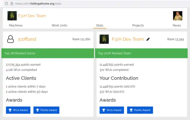The width and height of the screenshot is (190, 120).
Task: Open the team WUs Award button
Action: [x=112, y=110]
